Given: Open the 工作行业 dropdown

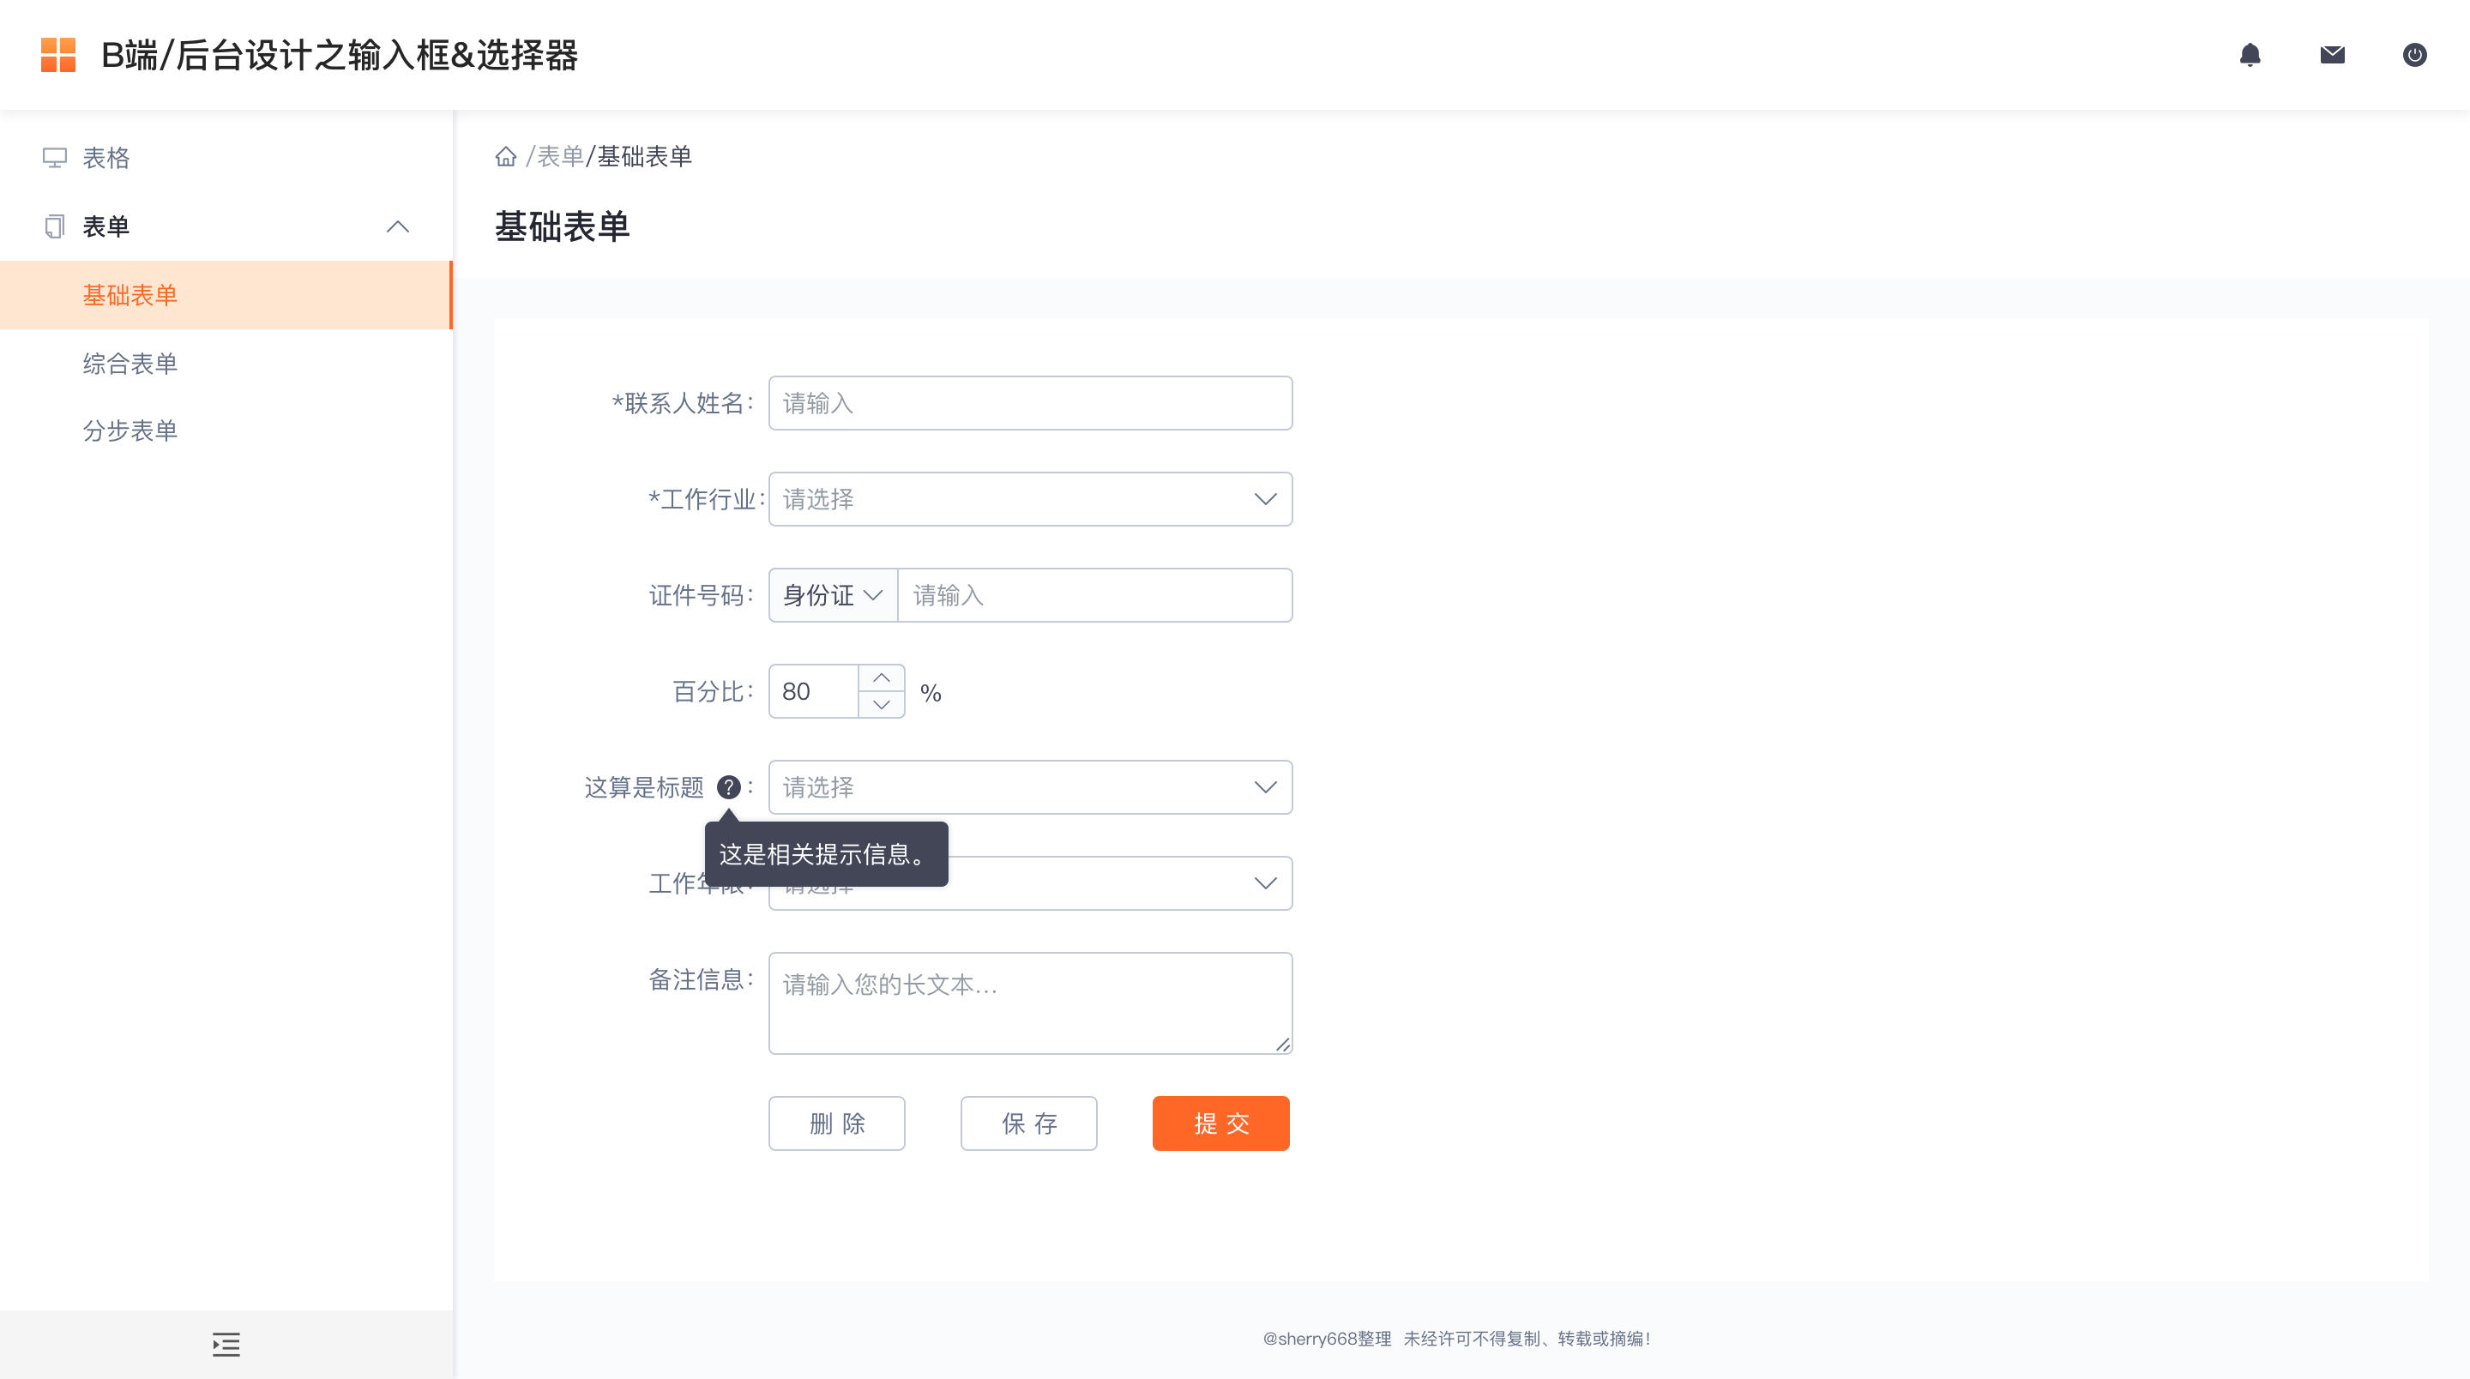Looking at the screenshot, I should [1030, 498].
